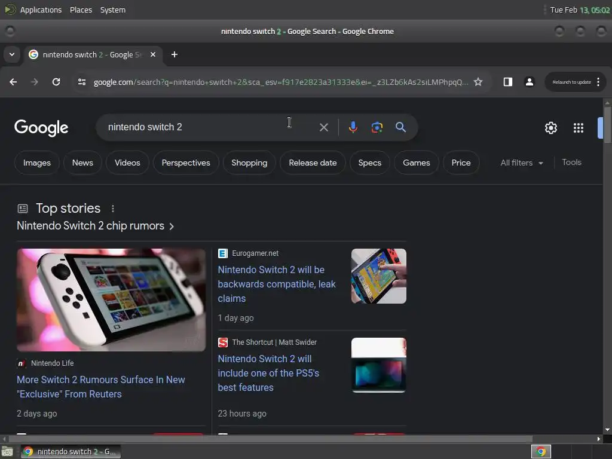Click the Nintendo Life favicon icon
The height and width of the screenshot is (459, 612).
[22, 363]
